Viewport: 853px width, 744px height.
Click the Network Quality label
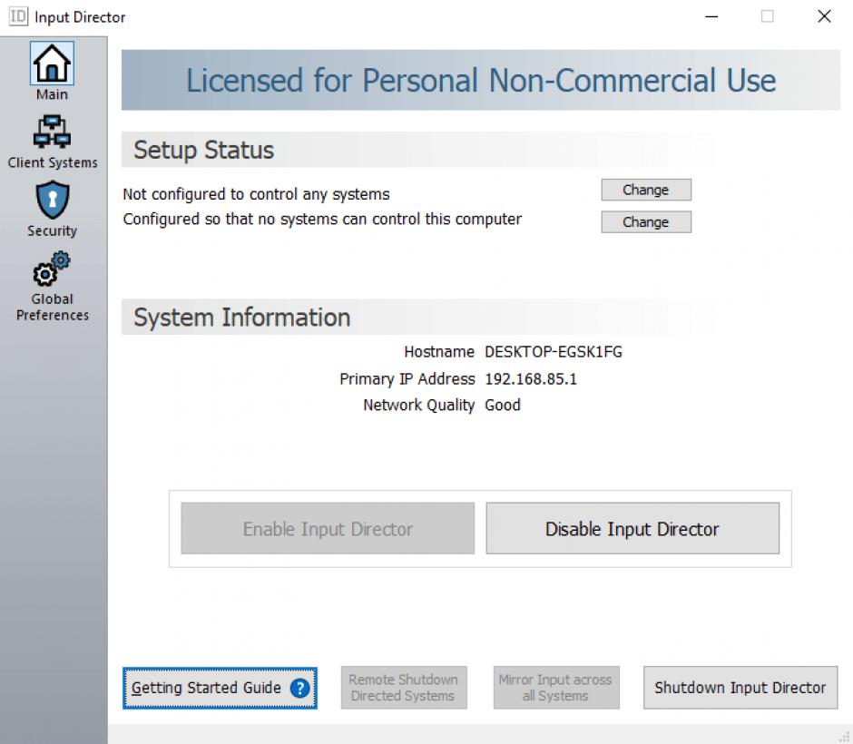[419, 406]
